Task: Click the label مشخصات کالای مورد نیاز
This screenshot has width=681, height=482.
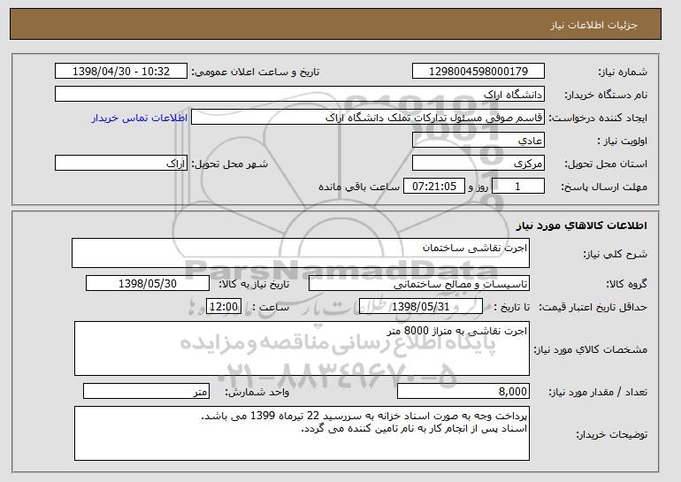Action: (591, 349)
